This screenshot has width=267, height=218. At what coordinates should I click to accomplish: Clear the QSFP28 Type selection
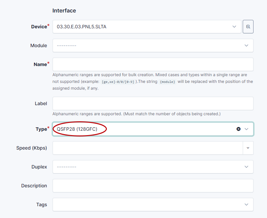tap(238, 129)
